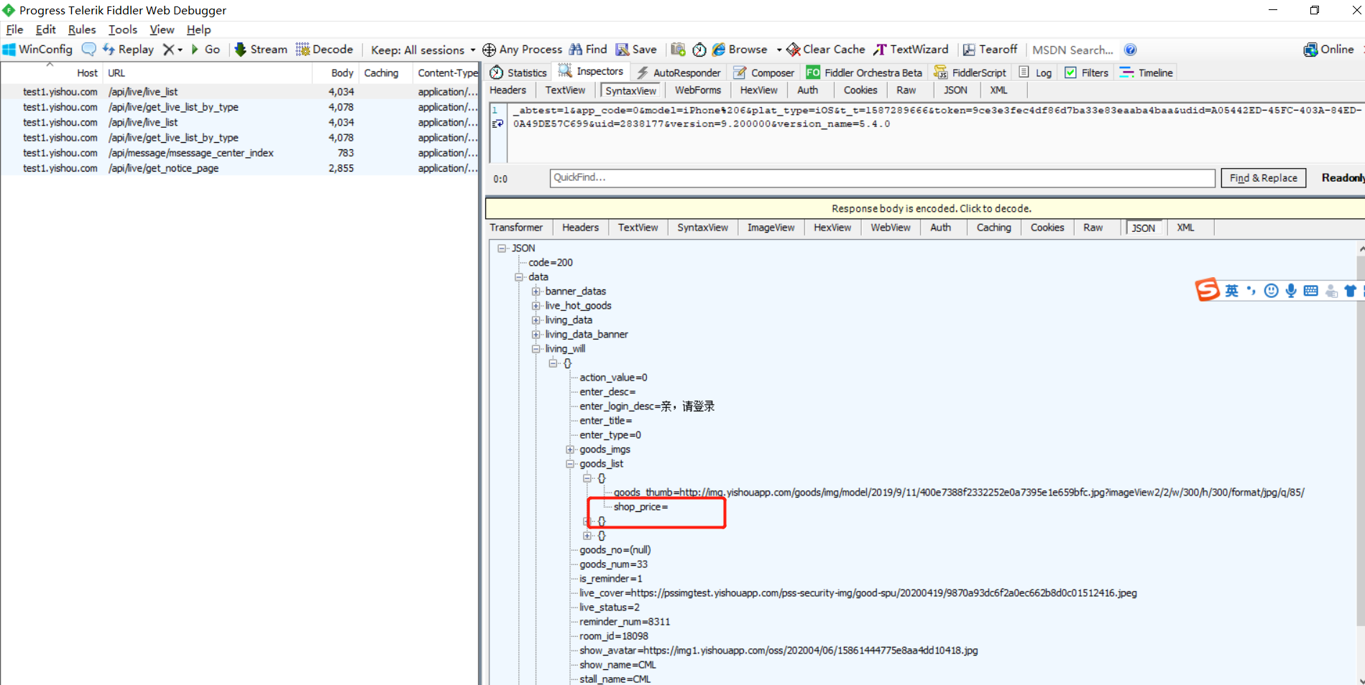Collapse the root JSON node

tap(502, 248)
